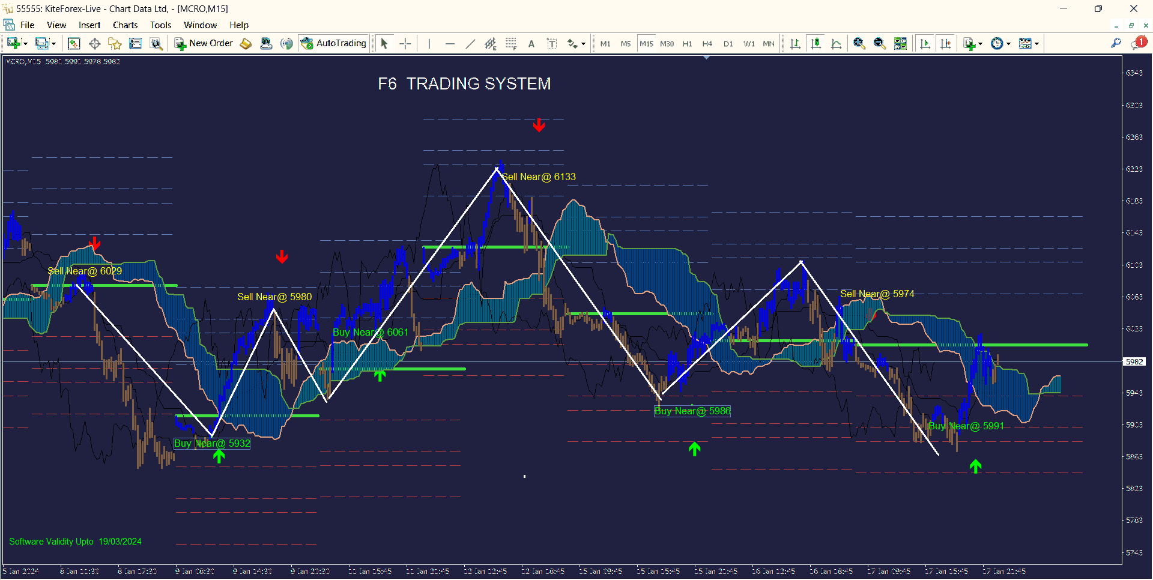Image resolution: width=1153 pixels, height=580 pixels.
Task: Click the zoom out magnifier icon
Action: point(879,43)
